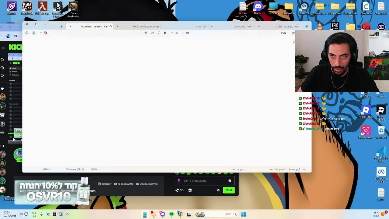The image size is (389, 219).
Task: Go to Kick home icon in sidebar
Action: click(x=2, y=60)
